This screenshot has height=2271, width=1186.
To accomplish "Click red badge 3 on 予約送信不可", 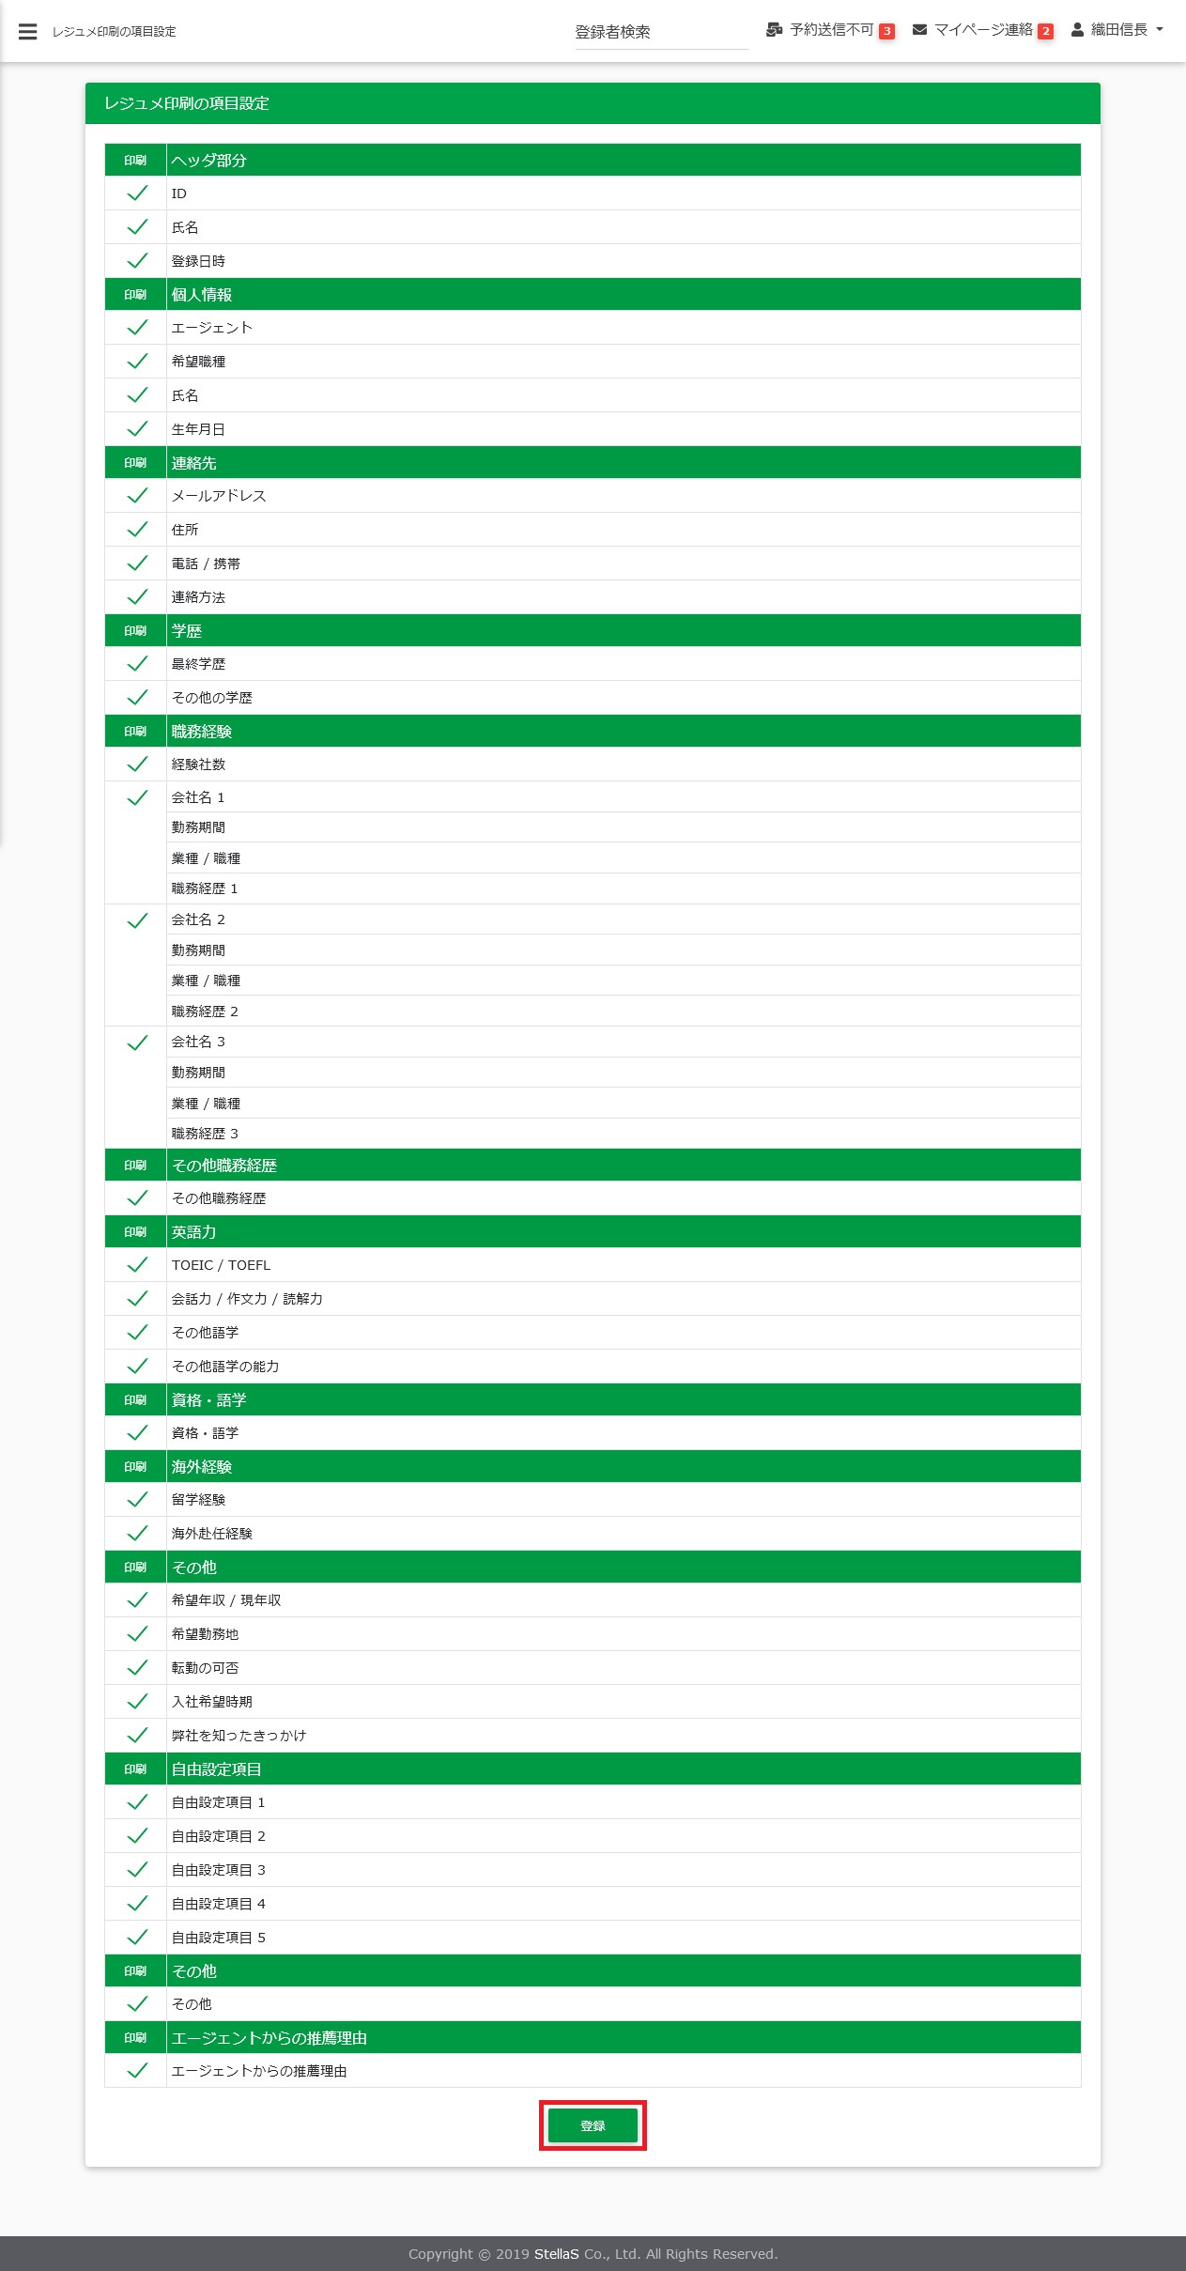I will tap(886, 31).
